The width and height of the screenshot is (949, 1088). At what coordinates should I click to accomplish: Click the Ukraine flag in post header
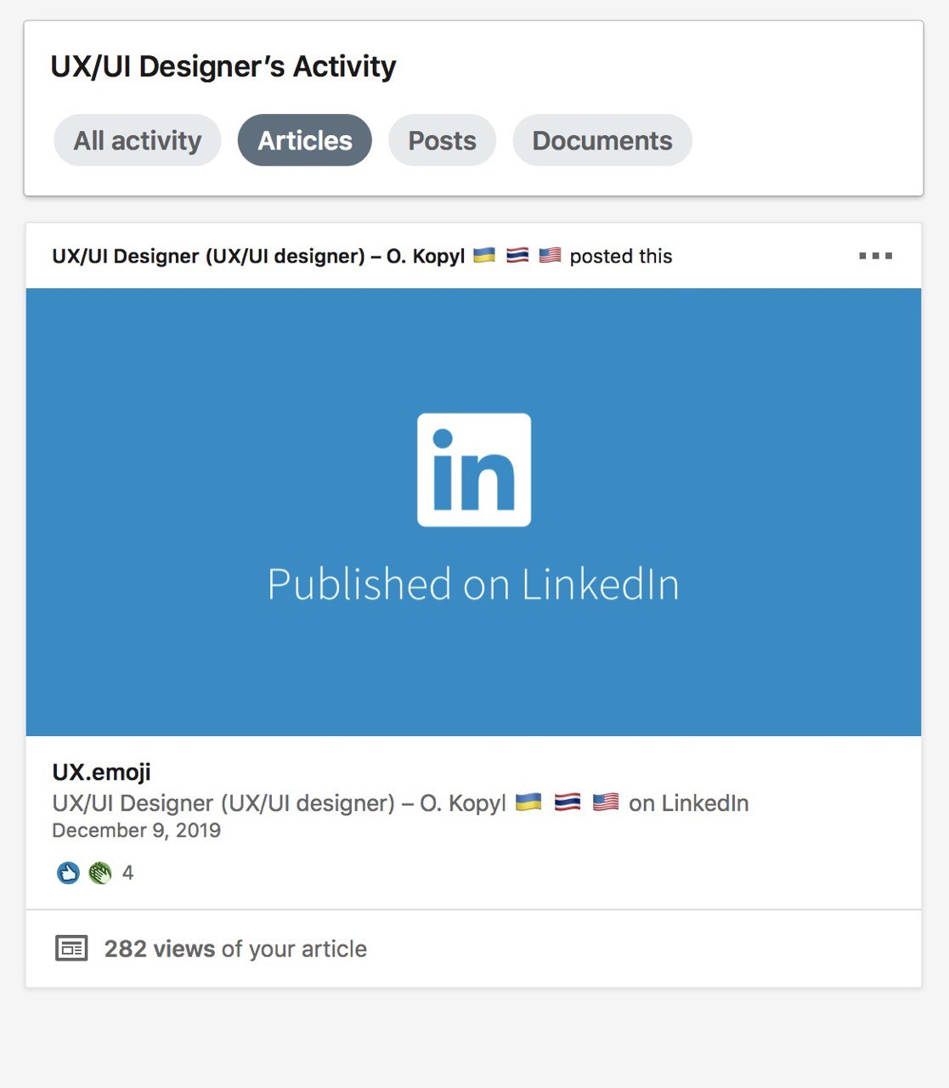point(484,255)
